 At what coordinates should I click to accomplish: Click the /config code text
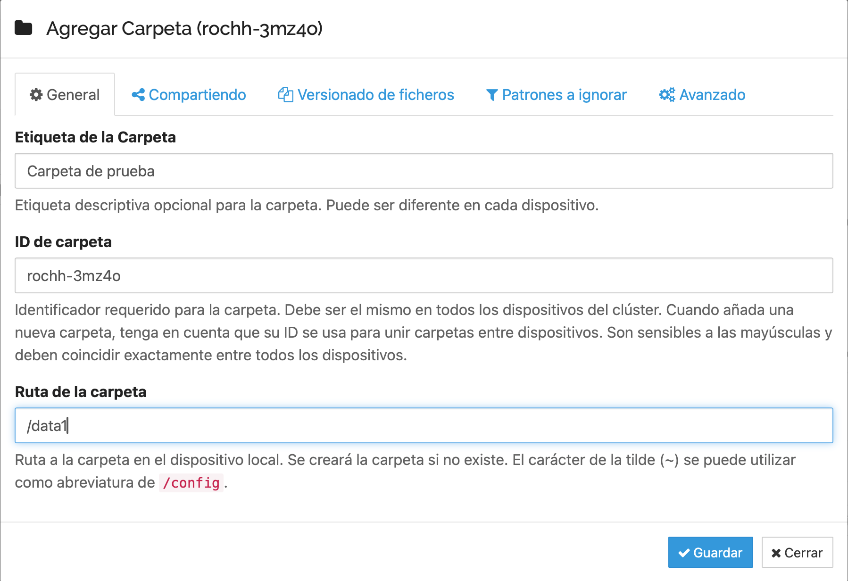pyautogui.click(x=191, y=483)
